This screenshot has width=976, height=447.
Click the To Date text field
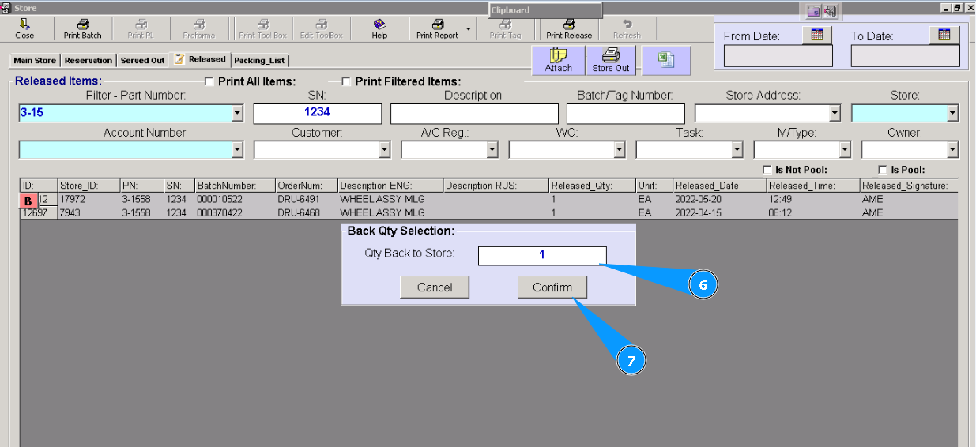click(x=906, y=56)
